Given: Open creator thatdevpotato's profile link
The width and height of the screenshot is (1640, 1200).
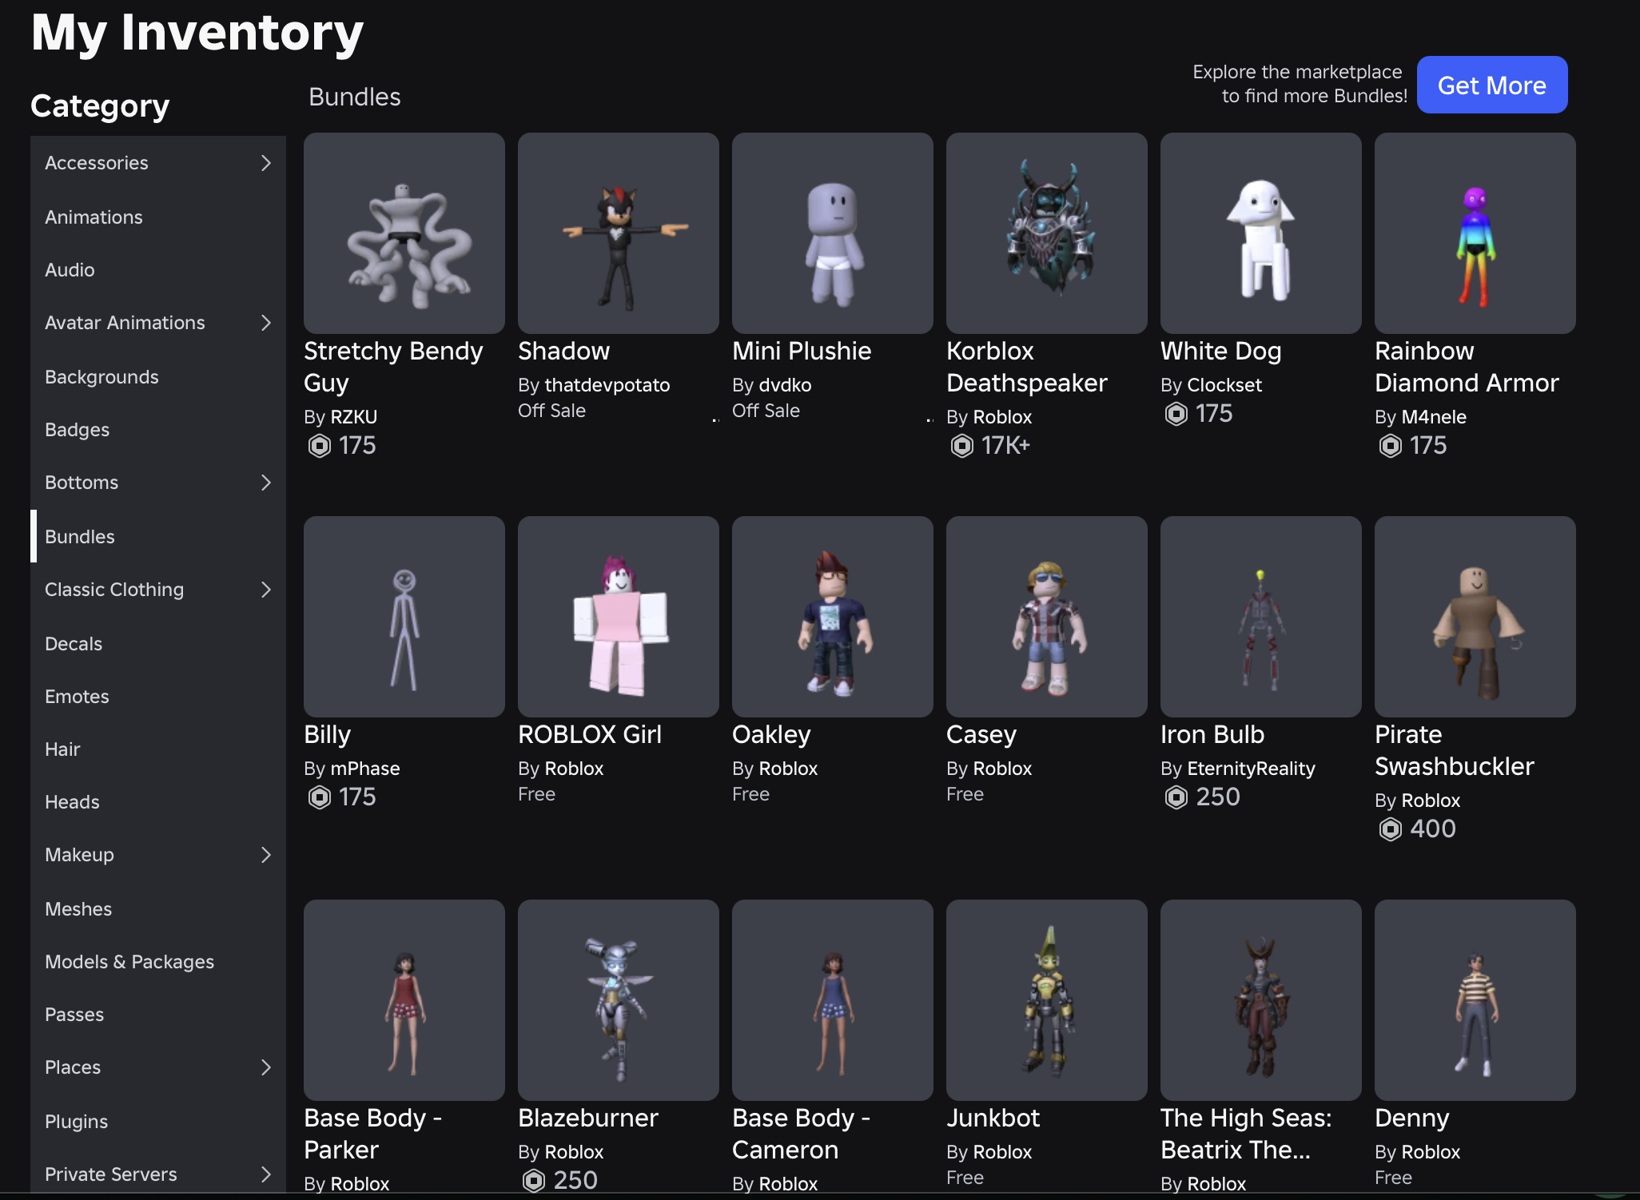Looking at the screenshot, I should [607, 385].
